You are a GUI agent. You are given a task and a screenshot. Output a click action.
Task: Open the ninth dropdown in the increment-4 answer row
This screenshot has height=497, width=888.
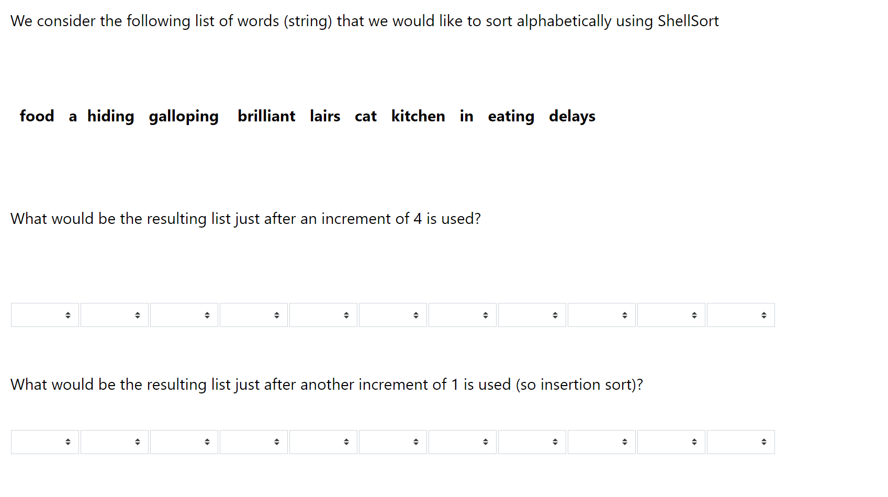pyautogui.click(x=602, y=315)
